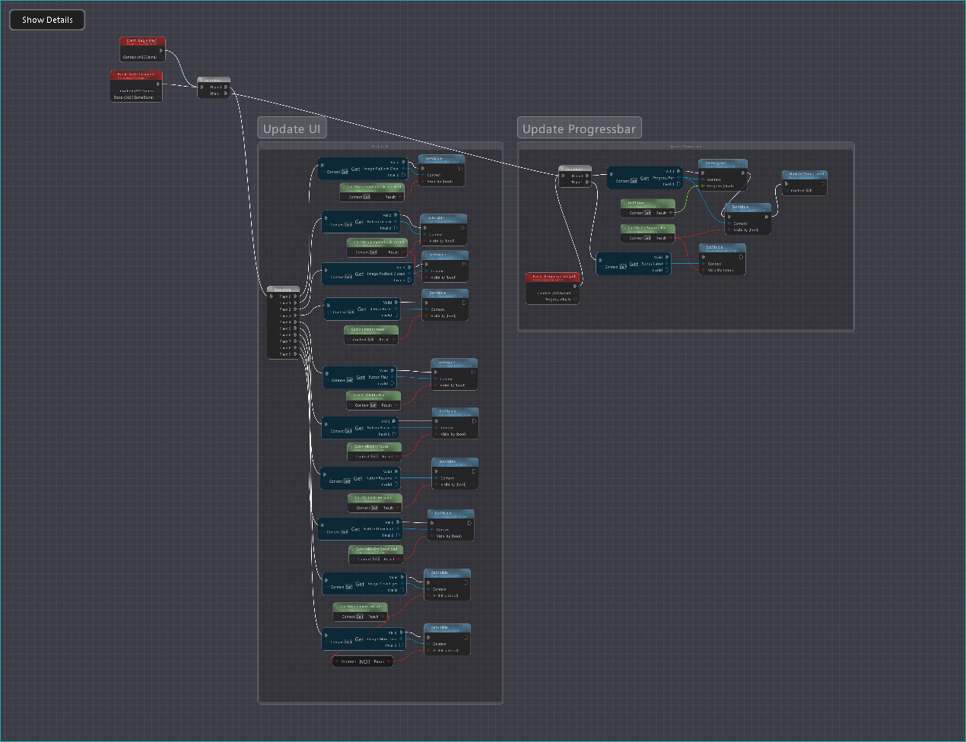Click the exec output pin of Event Begin Play
This screenshot has height=742, width=966.
coord(160,50)
